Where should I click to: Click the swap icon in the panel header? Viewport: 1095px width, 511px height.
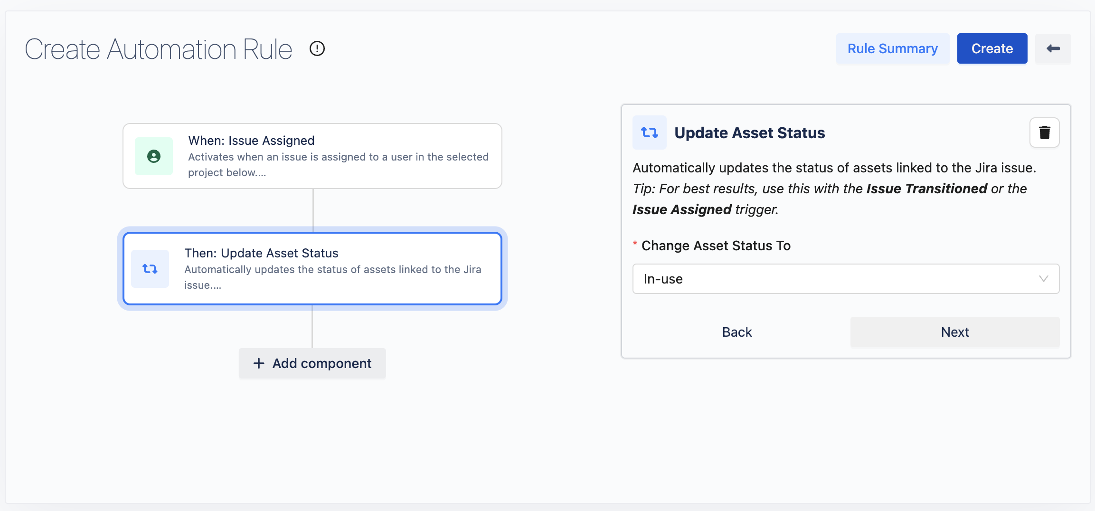[x=649, y=132]
